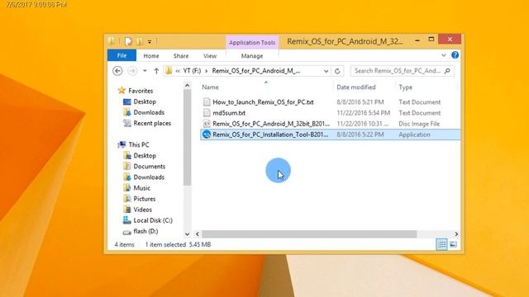
Task: Click the disc image file icon
Action: point(207,124)
